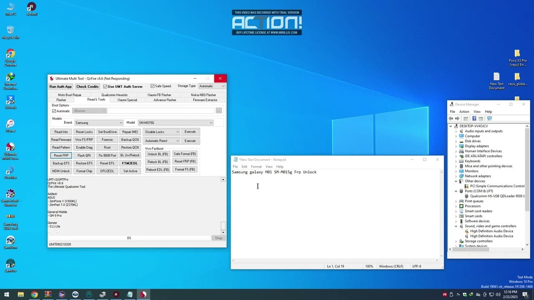534x300 pixels.
Task: Open Device Manager Action menu
Action: [x=464, y=112]
